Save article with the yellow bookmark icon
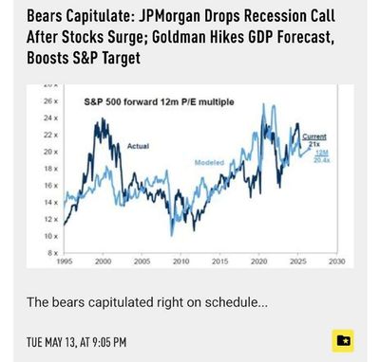 tap(343, 340)
